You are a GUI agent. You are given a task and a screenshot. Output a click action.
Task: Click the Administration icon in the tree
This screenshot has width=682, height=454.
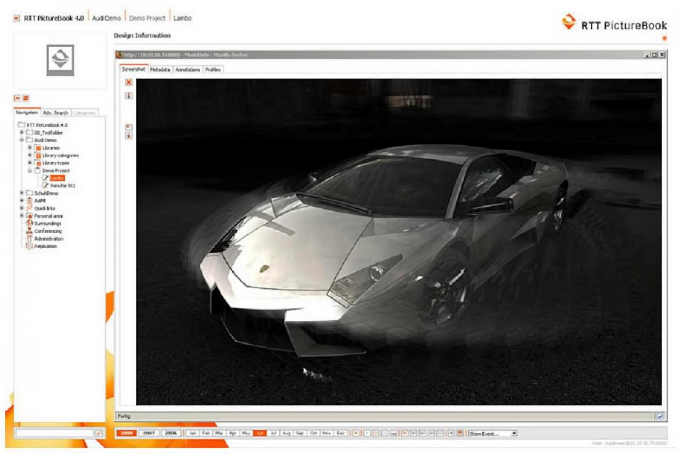[29, 239]
